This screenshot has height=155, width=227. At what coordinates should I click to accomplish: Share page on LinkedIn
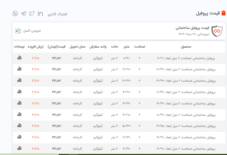pyautogui.click(x=40, y=13)
